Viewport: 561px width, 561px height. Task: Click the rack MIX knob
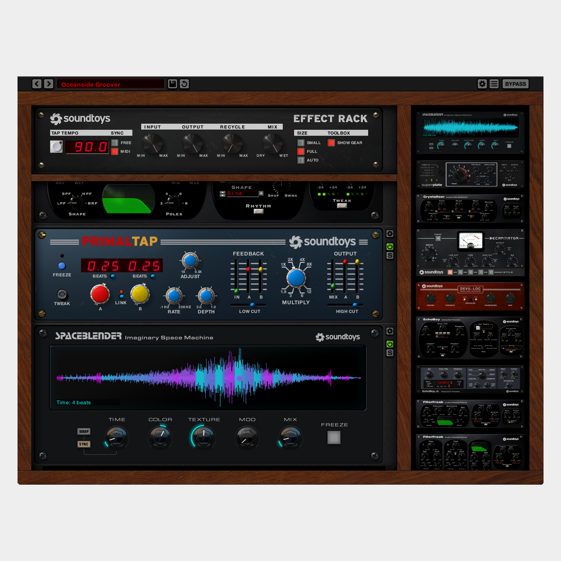[x=273, y=143]
